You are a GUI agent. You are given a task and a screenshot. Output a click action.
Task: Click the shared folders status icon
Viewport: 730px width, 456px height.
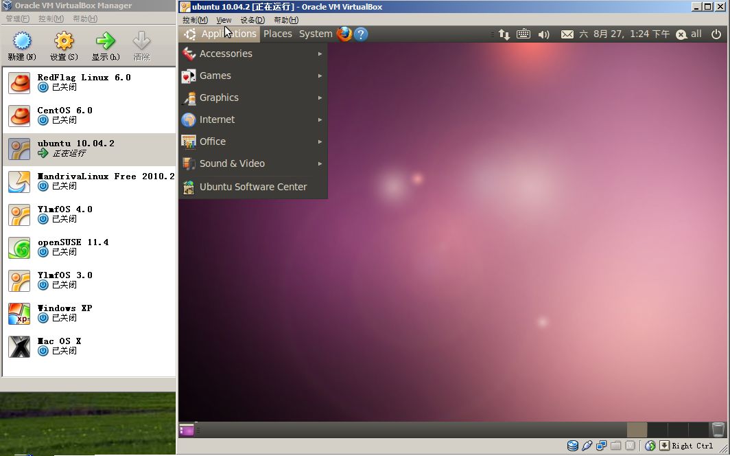coord(615,446)
